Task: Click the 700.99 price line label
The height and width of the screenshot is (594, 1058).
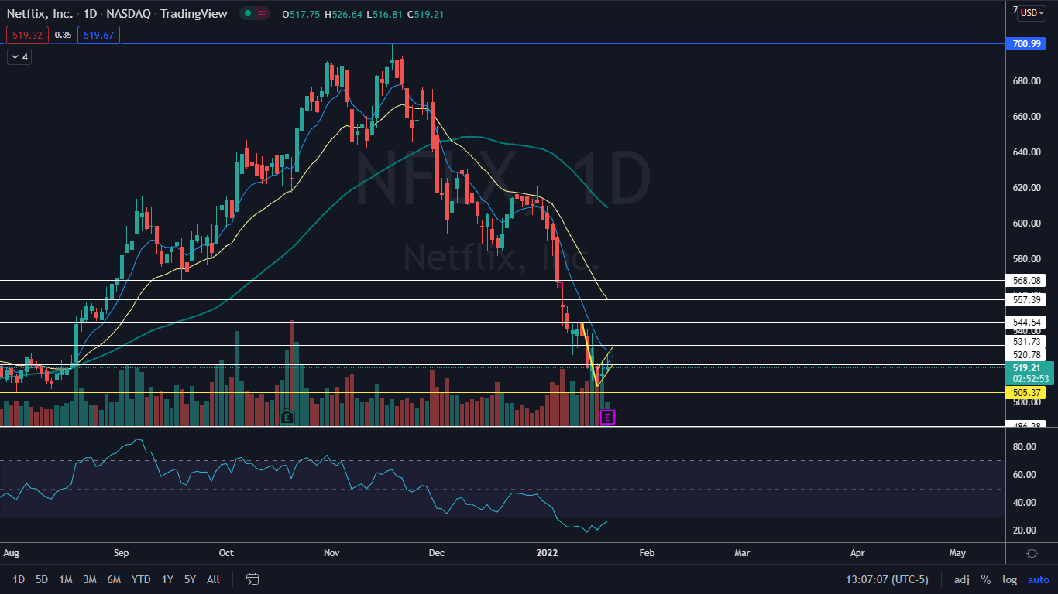Action: (x=1026, y=44)
